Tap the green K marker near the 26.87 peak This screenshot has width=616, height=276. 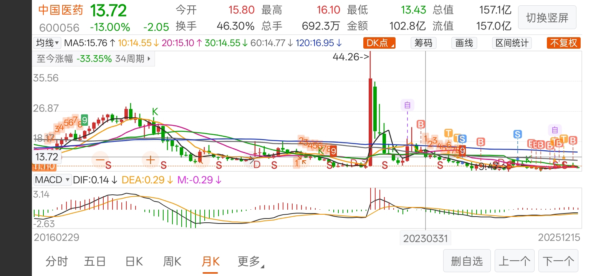pyautogui.click(x=155, y=112)
